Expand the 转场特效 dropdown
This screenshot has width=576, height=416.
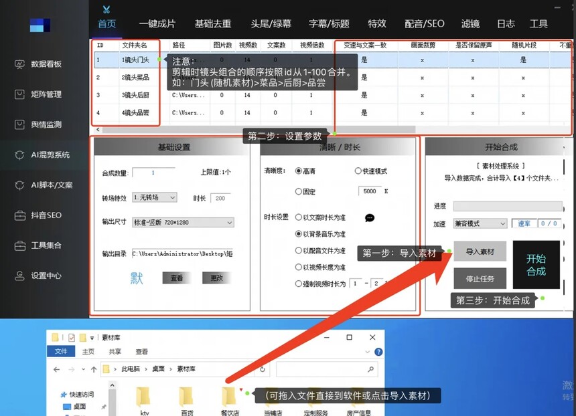click(x=154, y=198)
